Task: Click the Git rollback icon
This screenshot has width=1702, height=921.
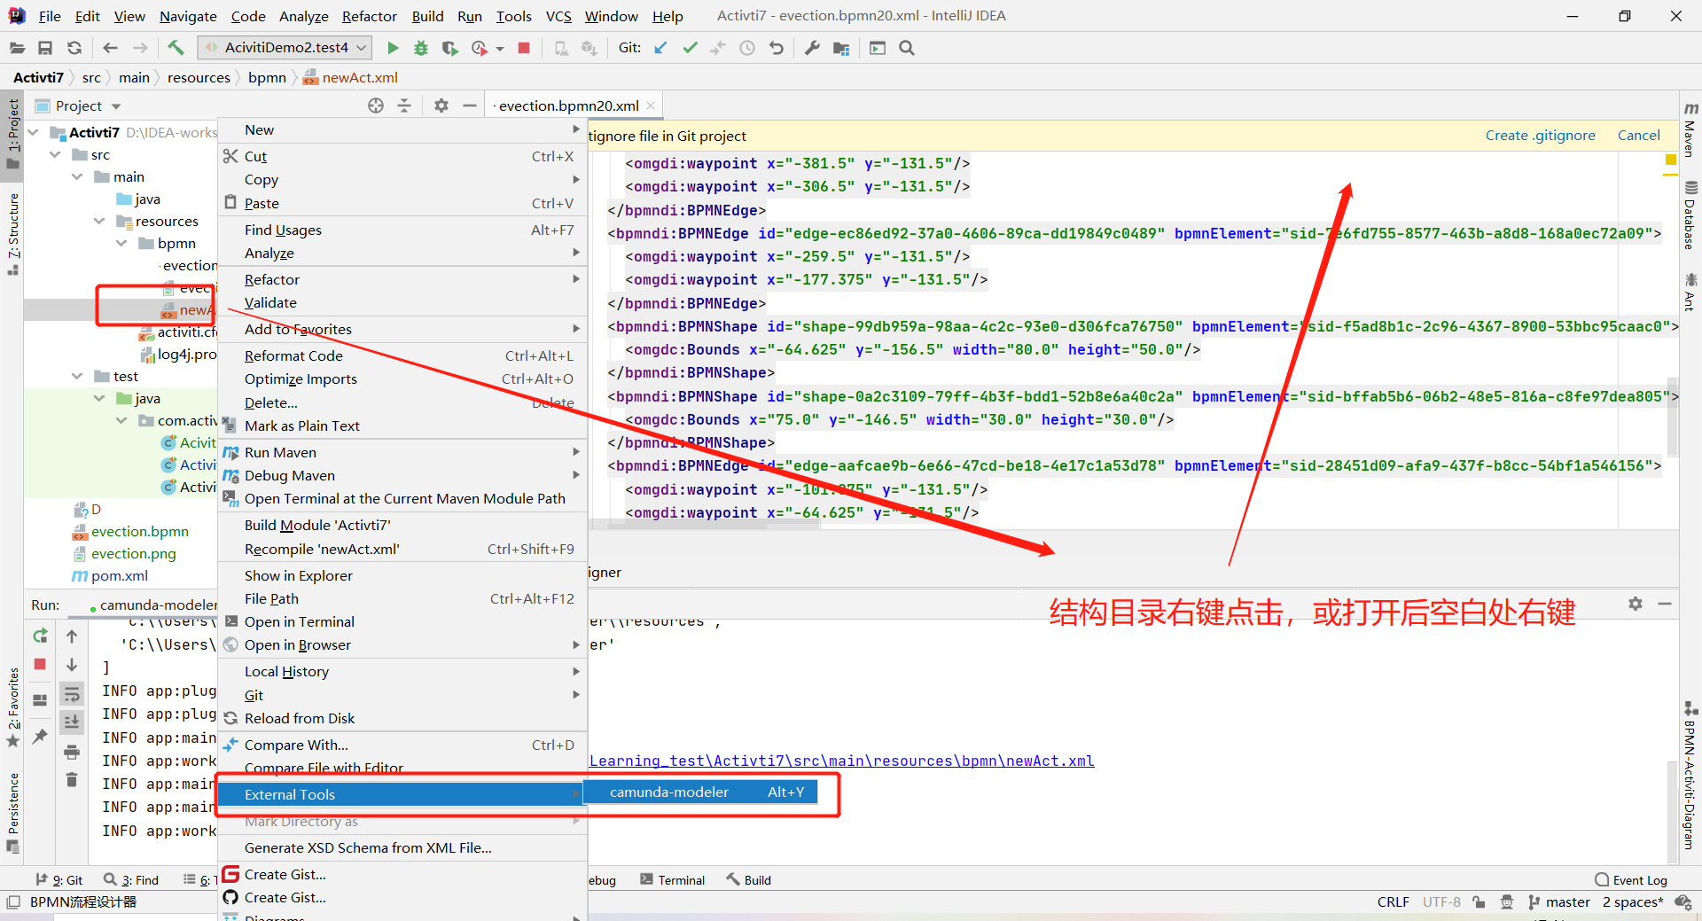Action: tap(777, 48)
